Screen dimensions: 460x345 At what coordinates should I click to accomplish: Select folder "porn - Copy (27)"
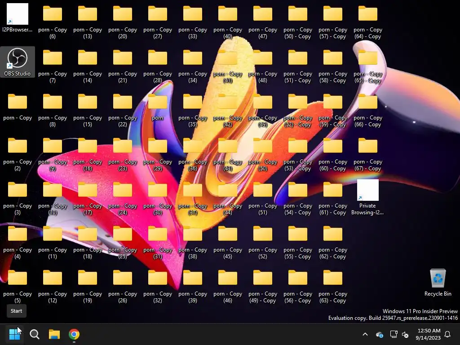coord(158,22)
